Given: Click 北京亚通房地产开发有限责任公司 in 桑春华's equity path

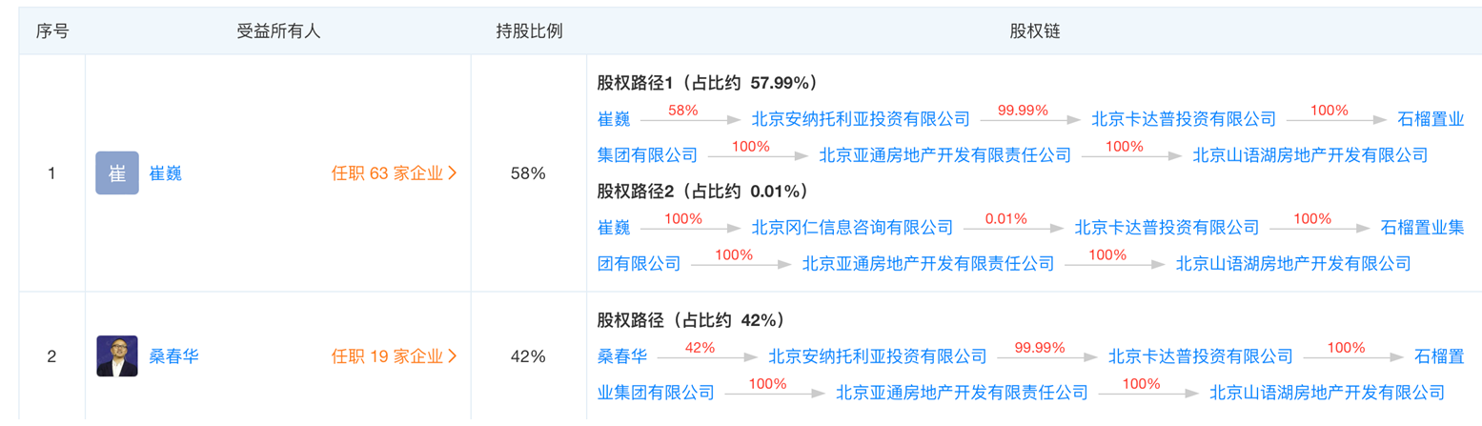Looking at the screenshot, I should coord(962,392).
